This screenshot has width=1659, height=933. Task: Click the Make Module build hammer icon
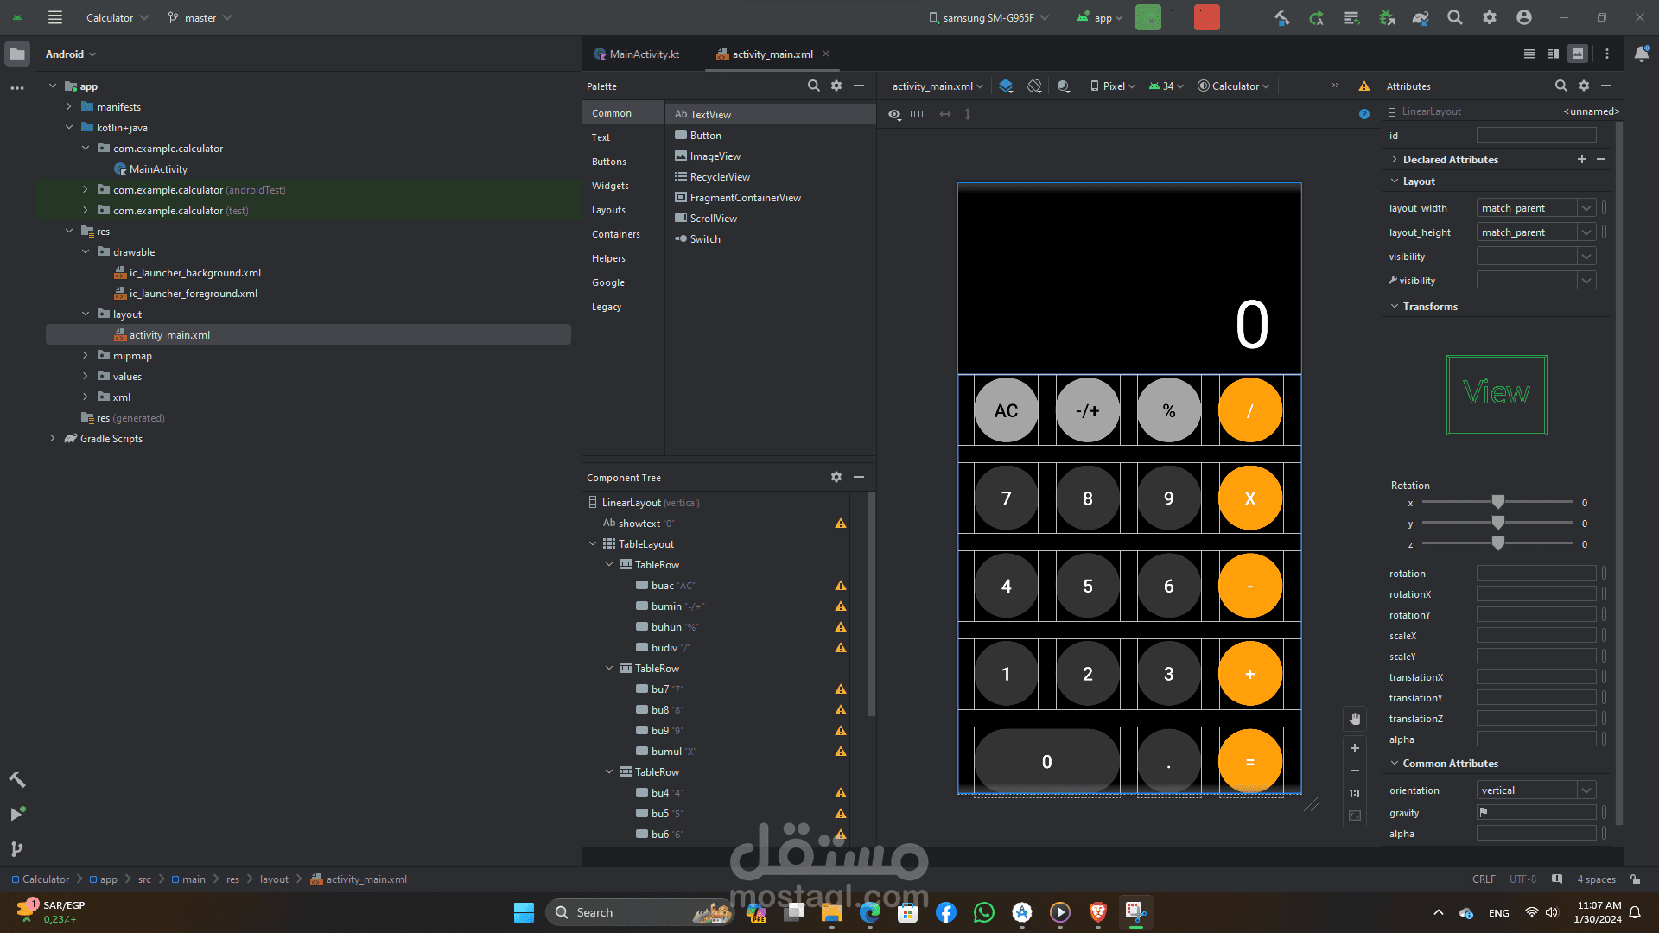click(1281, 17)
